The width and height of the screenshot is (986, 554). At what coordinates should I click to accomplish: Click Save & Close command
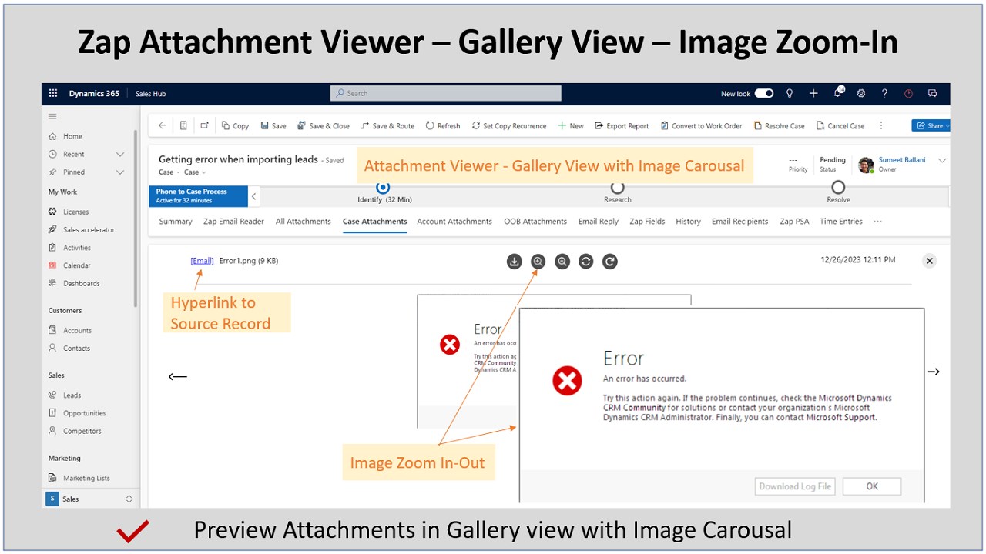coord(323,125)
